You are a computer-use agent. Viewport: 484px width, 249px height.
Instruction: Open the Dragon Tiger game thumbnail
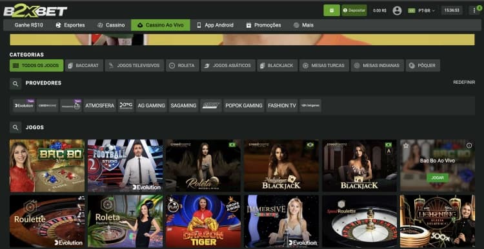click(x=203, y=221)
